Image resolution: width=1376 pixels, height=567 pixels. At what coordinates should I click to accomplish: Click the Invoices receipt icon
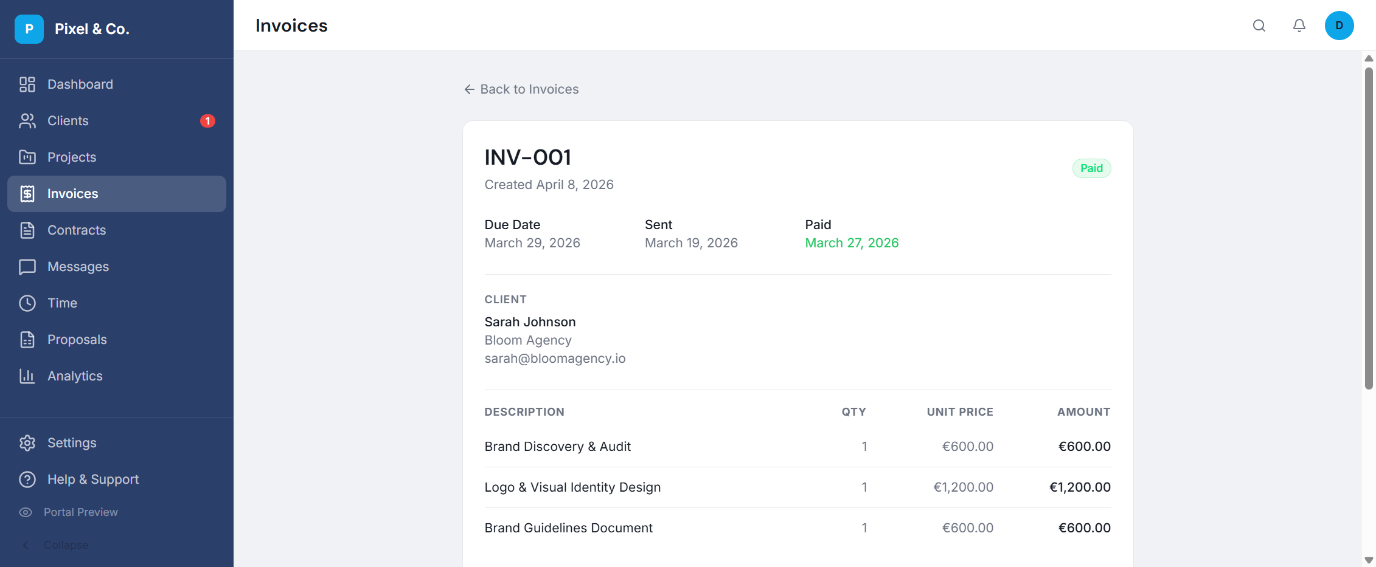pyautogui.click(x=27, y=194)
